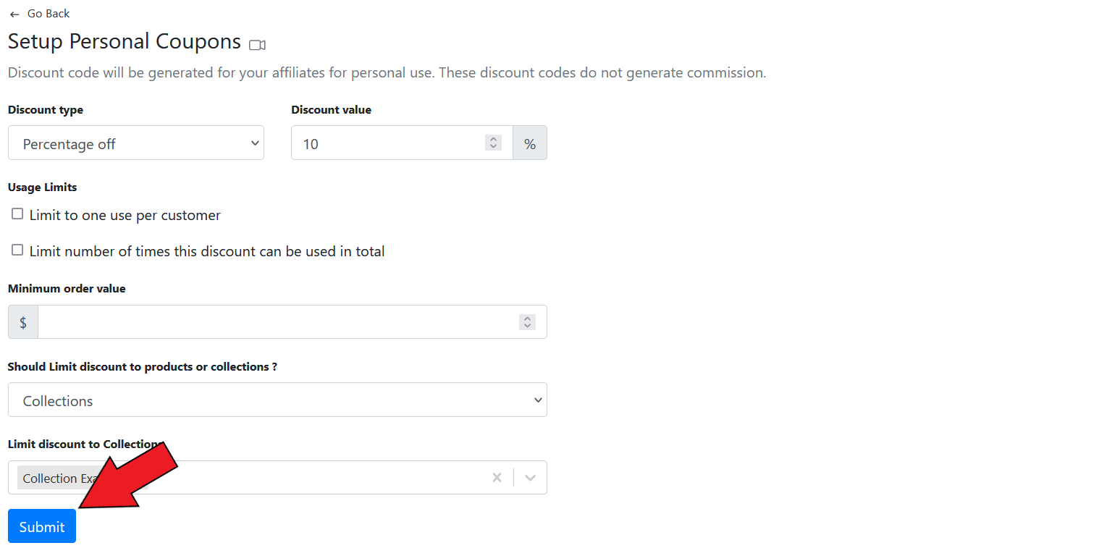Open the products or collections limit dropdown

click(x=277, y=400)
